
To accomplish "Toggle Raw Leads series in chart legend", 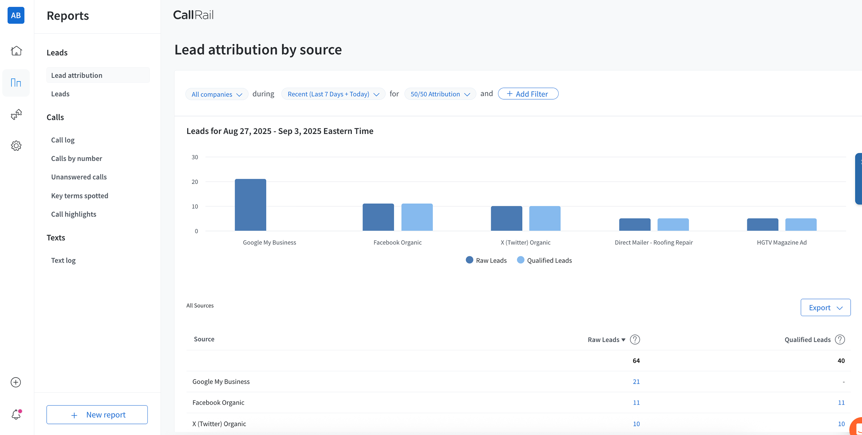I will [x=486, y=260].
